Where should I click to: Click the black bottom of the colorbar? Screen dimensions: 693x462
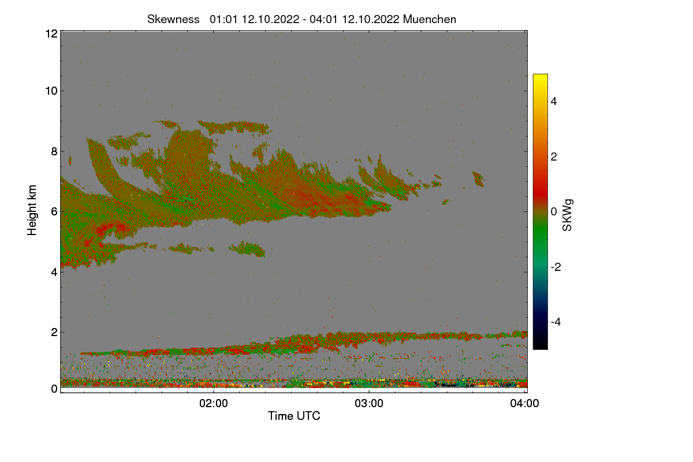tap(540, 341)
